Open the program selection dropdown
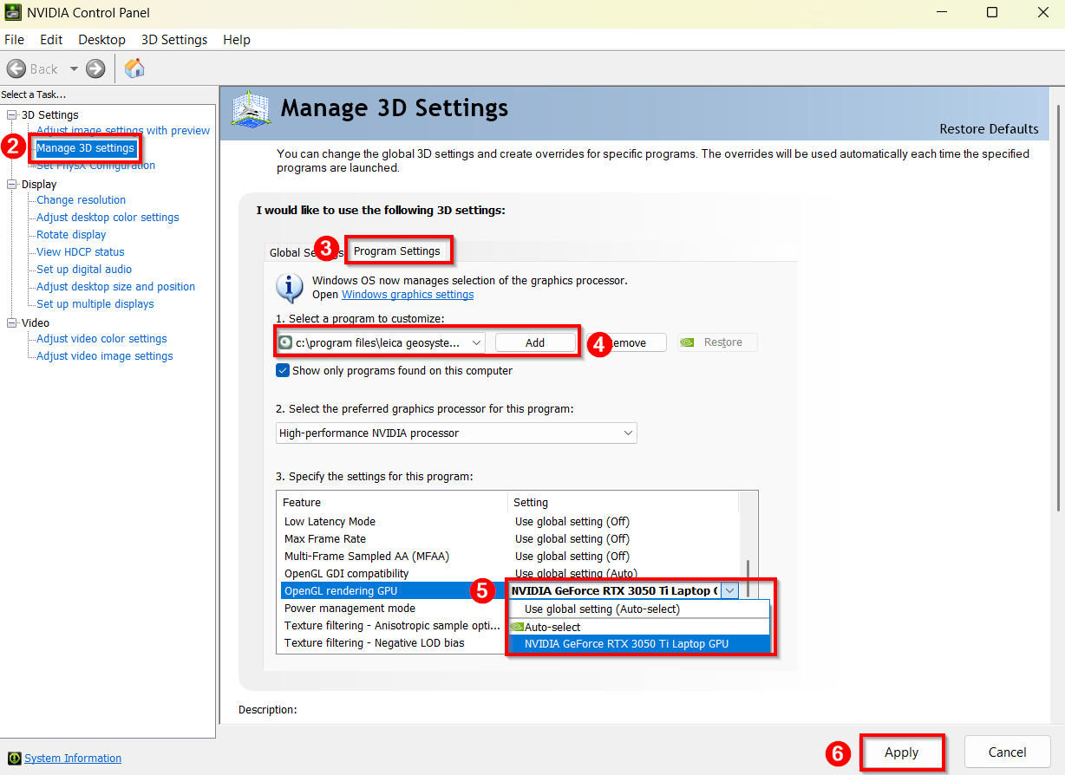 tap(476, 342)
